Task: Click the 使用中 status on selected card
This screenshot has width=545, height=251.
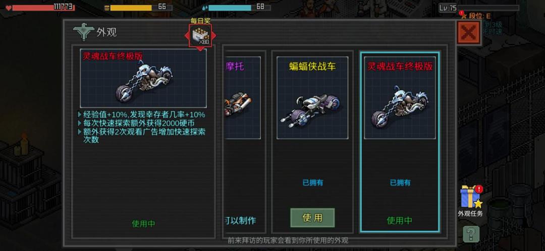Action: [399, 220]
